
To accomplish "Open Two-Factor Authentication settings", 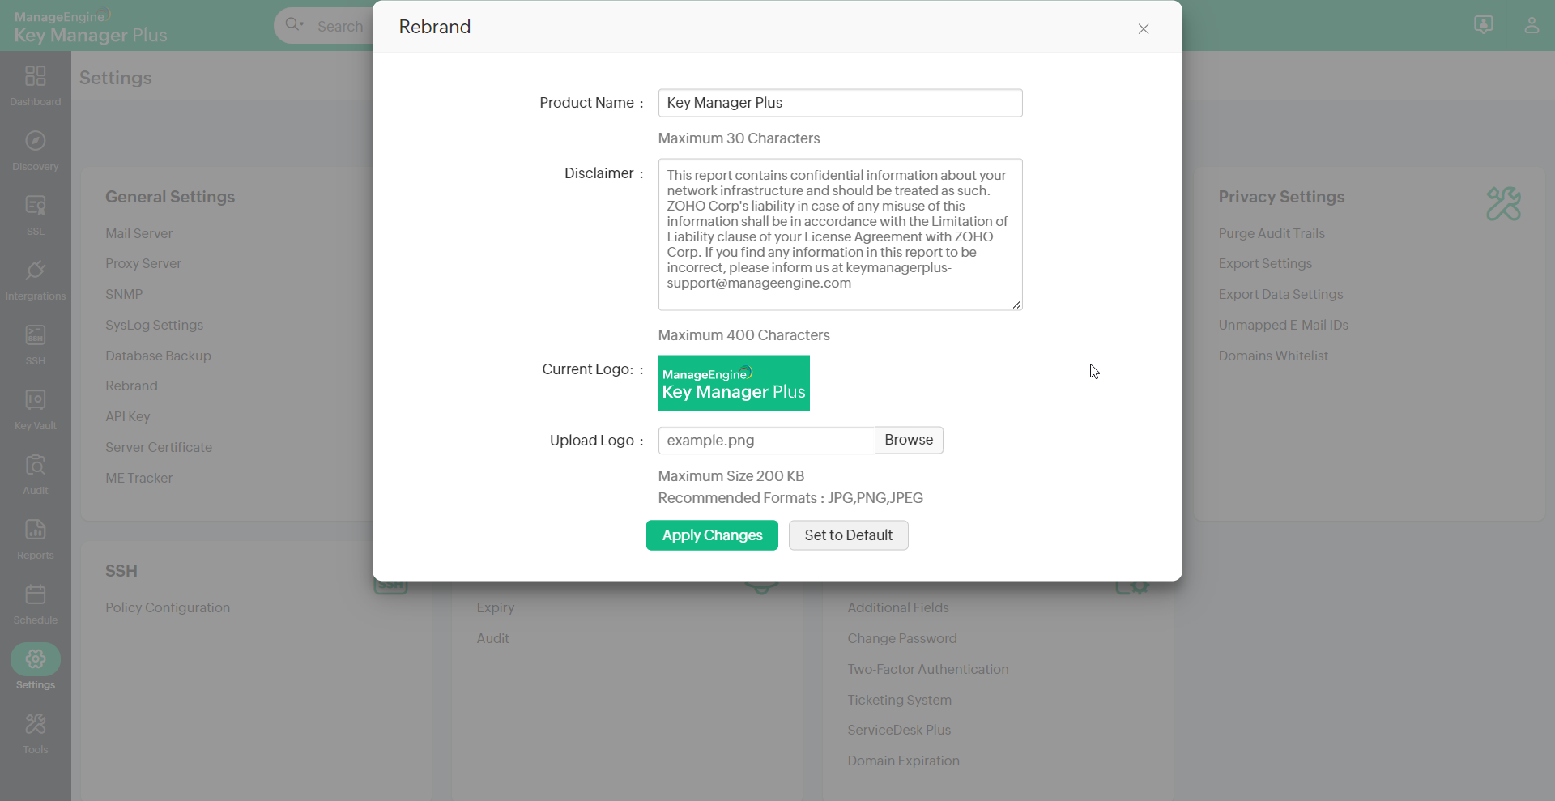I will (928, 670).
